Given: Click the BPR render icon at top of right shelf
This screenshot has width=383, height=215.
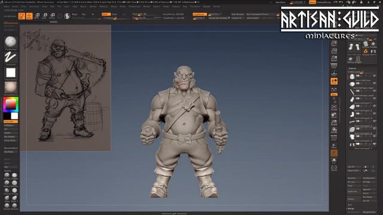Looking at the screenshot, I should tap(334, 44).
